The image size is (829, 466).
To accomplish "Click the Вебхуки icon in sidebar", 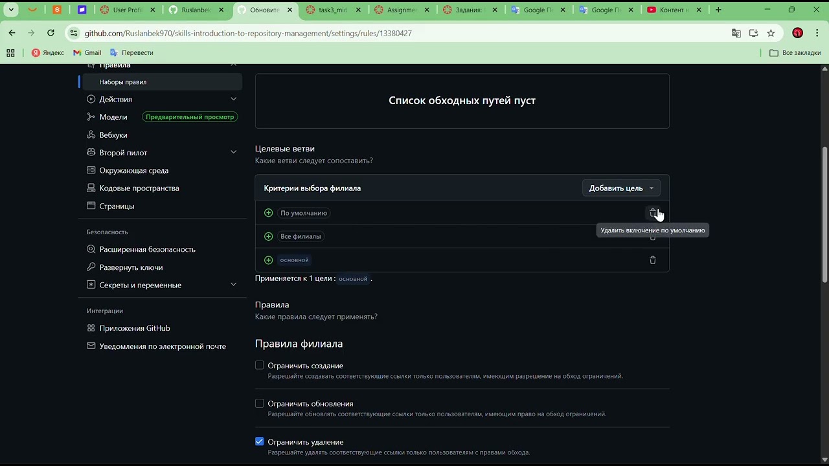I will (91, 135).
